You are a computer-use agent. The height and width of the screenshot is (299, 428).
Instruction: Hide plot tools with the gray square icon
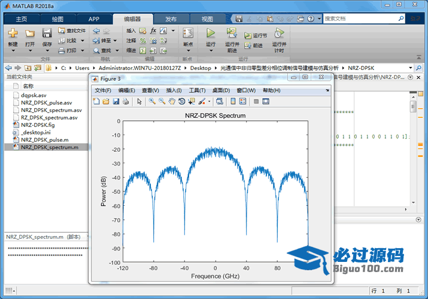click(256, 102)
